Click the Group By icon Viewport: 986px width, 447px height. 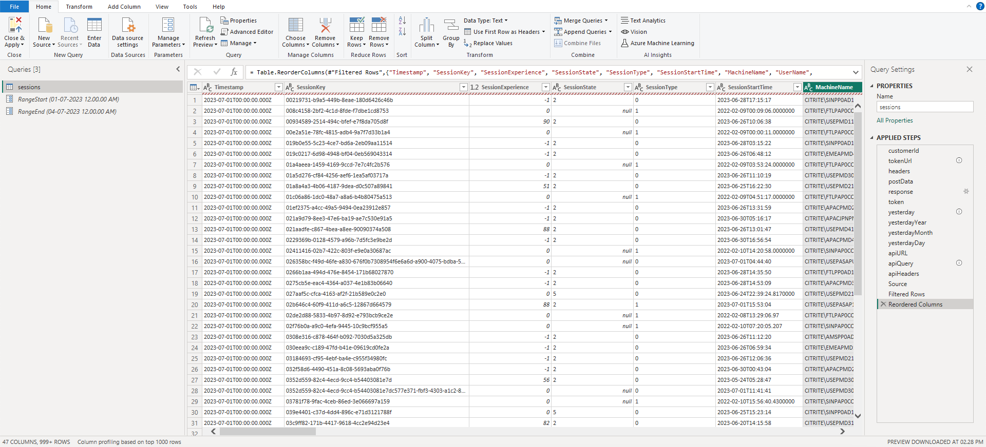(451, 26)
